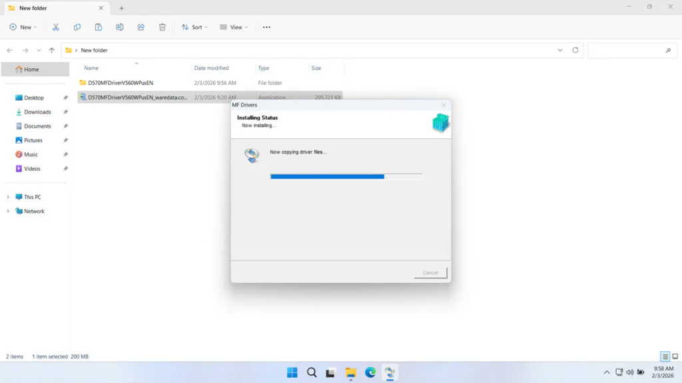Click the Share icon in the toolbar
Screen dimensions: 682x383
[x=141, y=27]
